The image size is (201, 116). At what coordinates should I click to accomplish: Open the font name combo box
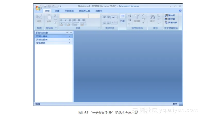click(74, 16)
